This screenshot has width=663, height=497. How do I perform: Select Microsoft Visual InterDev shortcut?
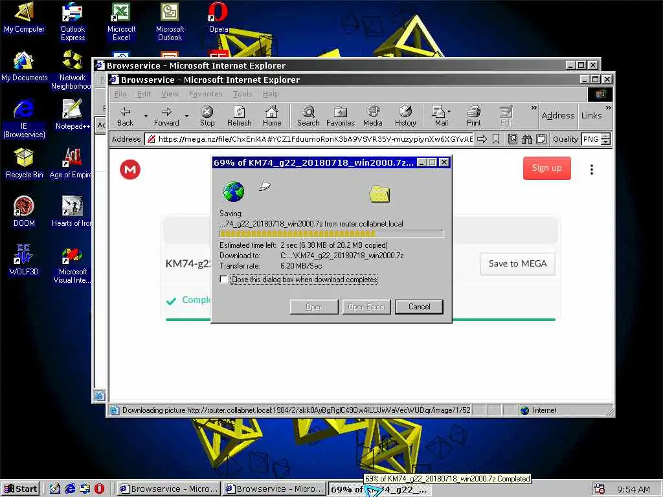(73, 264)
